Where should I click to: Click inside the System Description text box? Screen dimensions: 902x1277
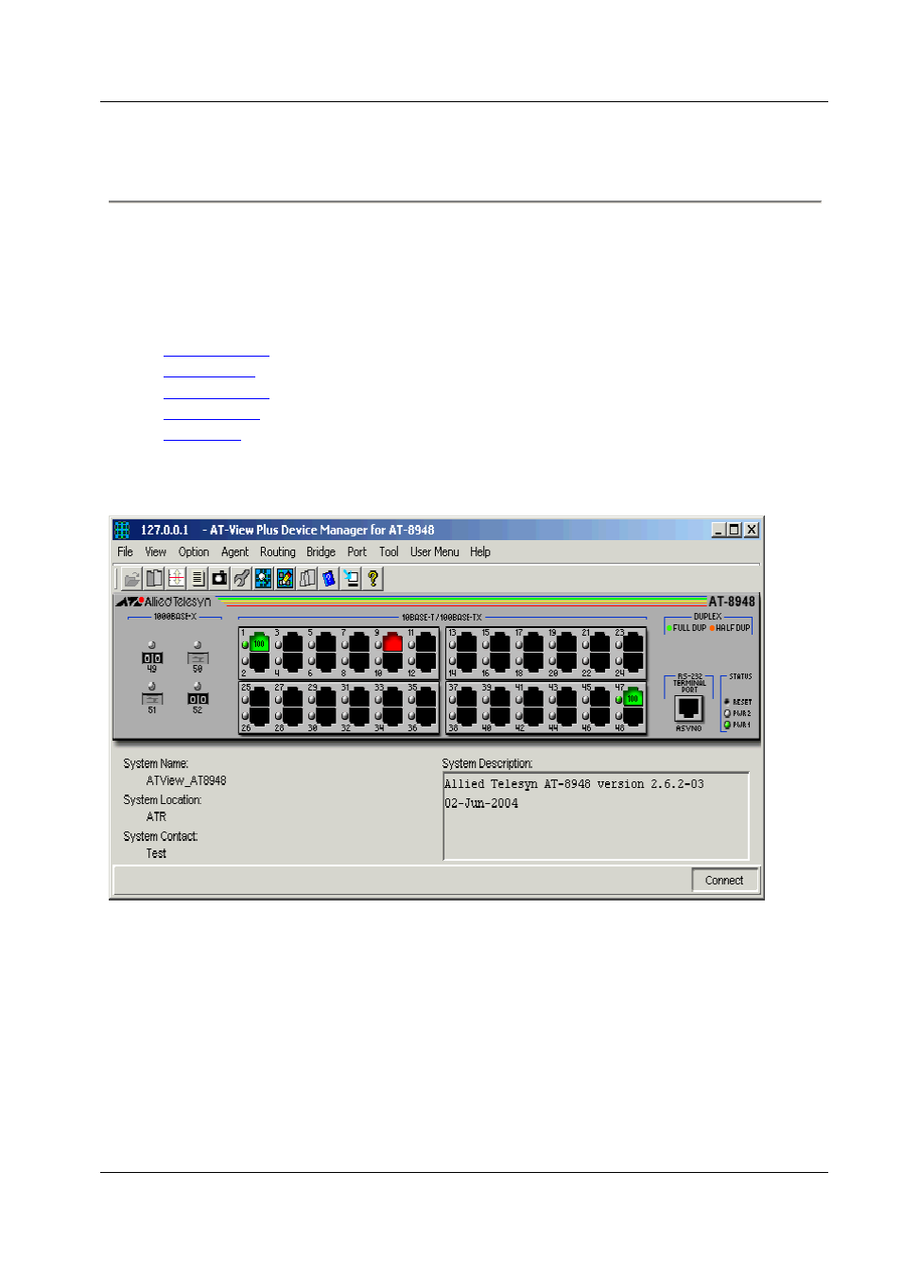tap(596, 815)
